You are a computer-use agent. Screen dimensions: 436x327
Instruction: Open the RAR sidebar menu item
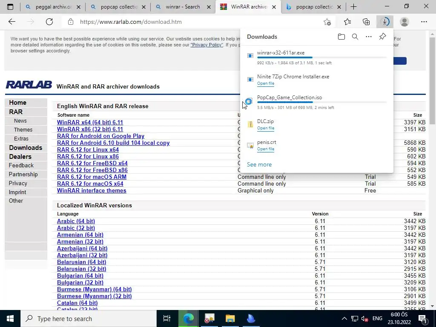[x=16, y=112]
